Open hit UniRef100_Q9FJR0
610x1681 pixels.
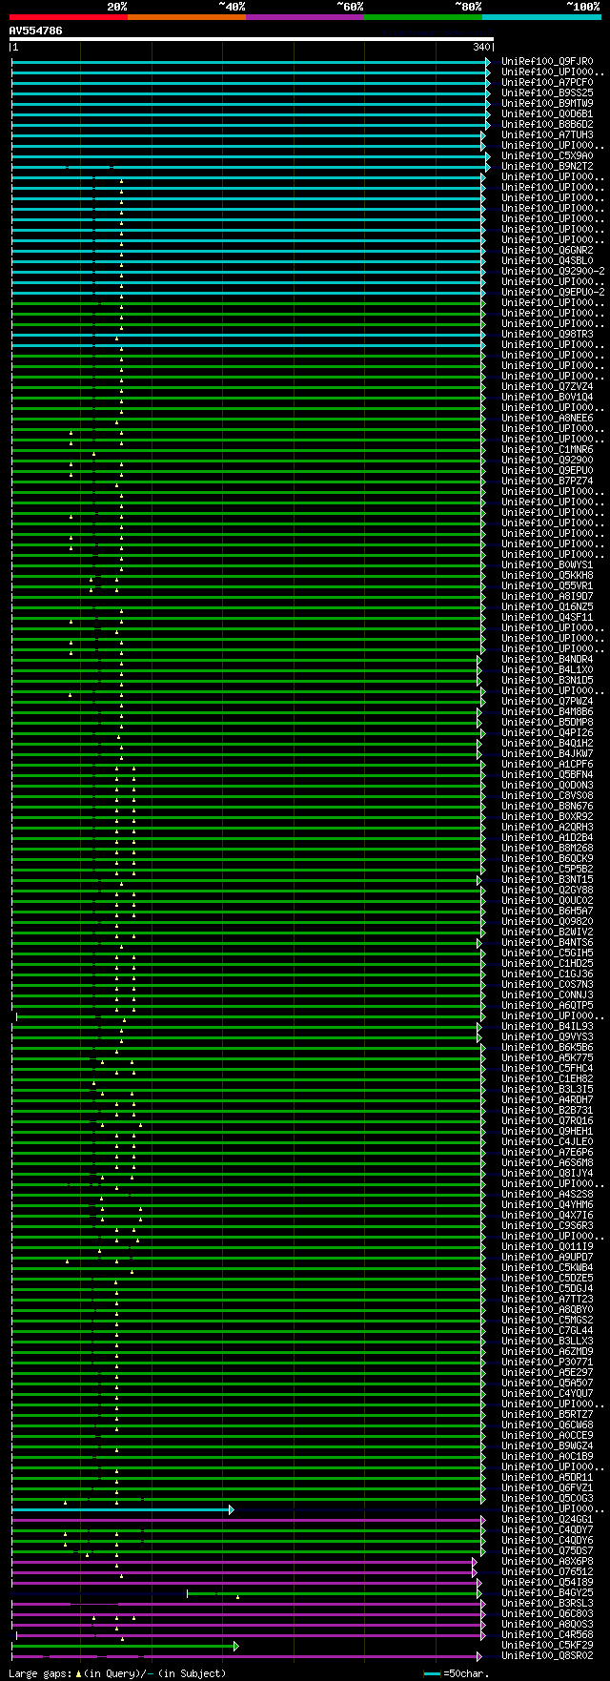tap(547, 62)
